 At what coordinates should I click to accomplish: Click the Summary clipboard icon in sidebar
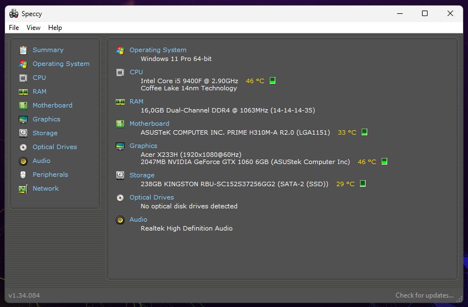click(x=23, y=50)
